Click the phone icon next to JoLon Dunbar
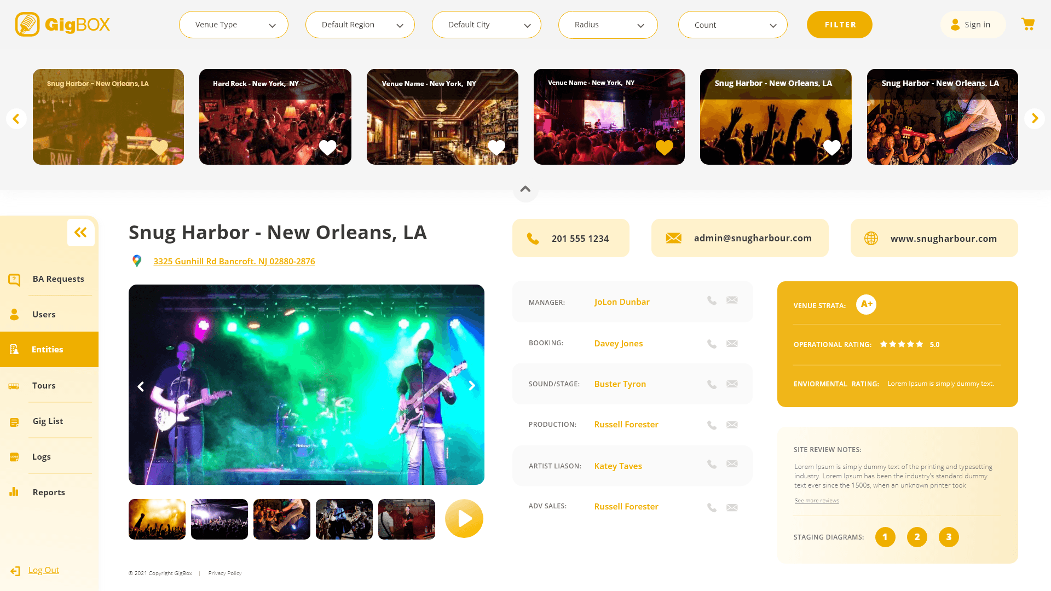 pyautogui.click(x=712, y=300)
